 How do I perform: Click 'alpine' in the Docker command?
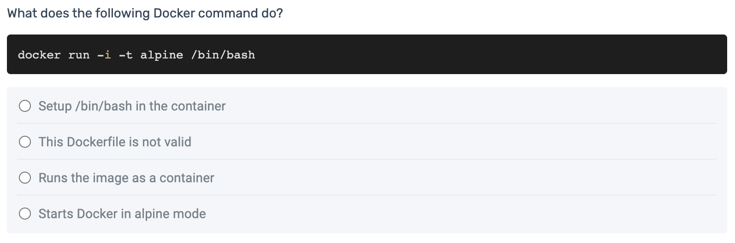[x=162, y=55]
